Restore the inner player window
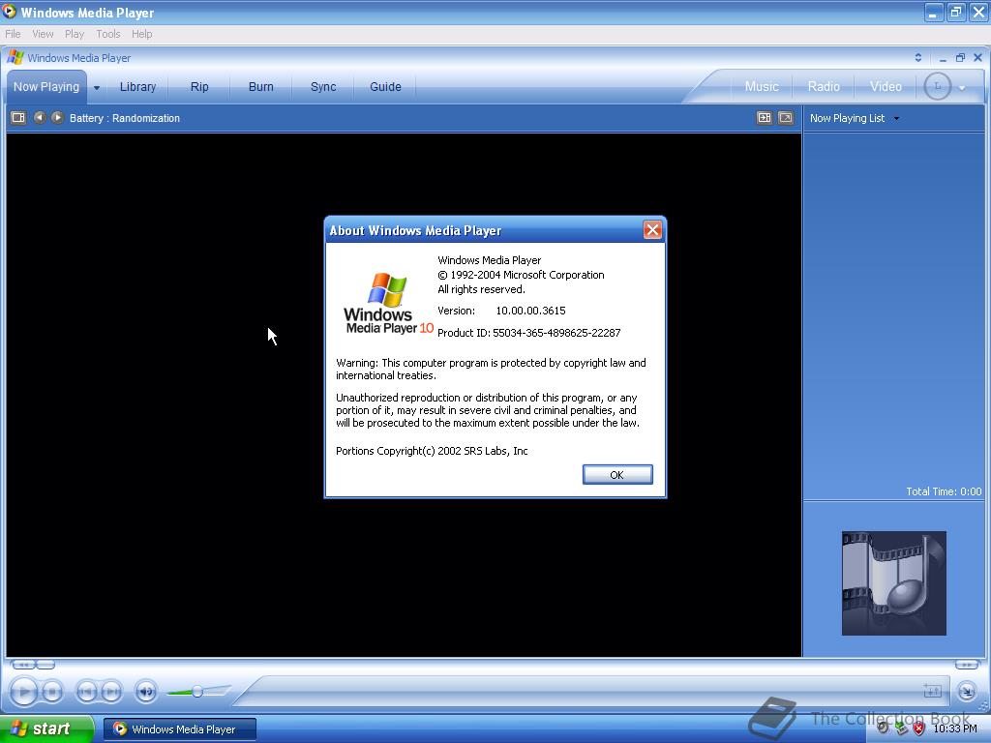This screenshot has height=743, width=991. coord(960,57)
